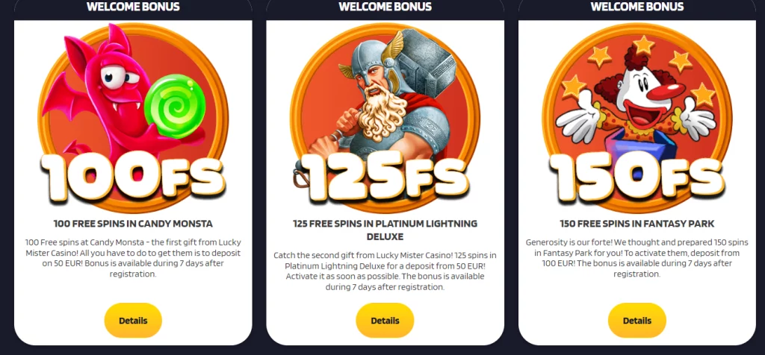Image resolution: width=765 pixels, height=355 pixels.
Task: Click the 150FS bonus badge text
Action: click(637, 175)
